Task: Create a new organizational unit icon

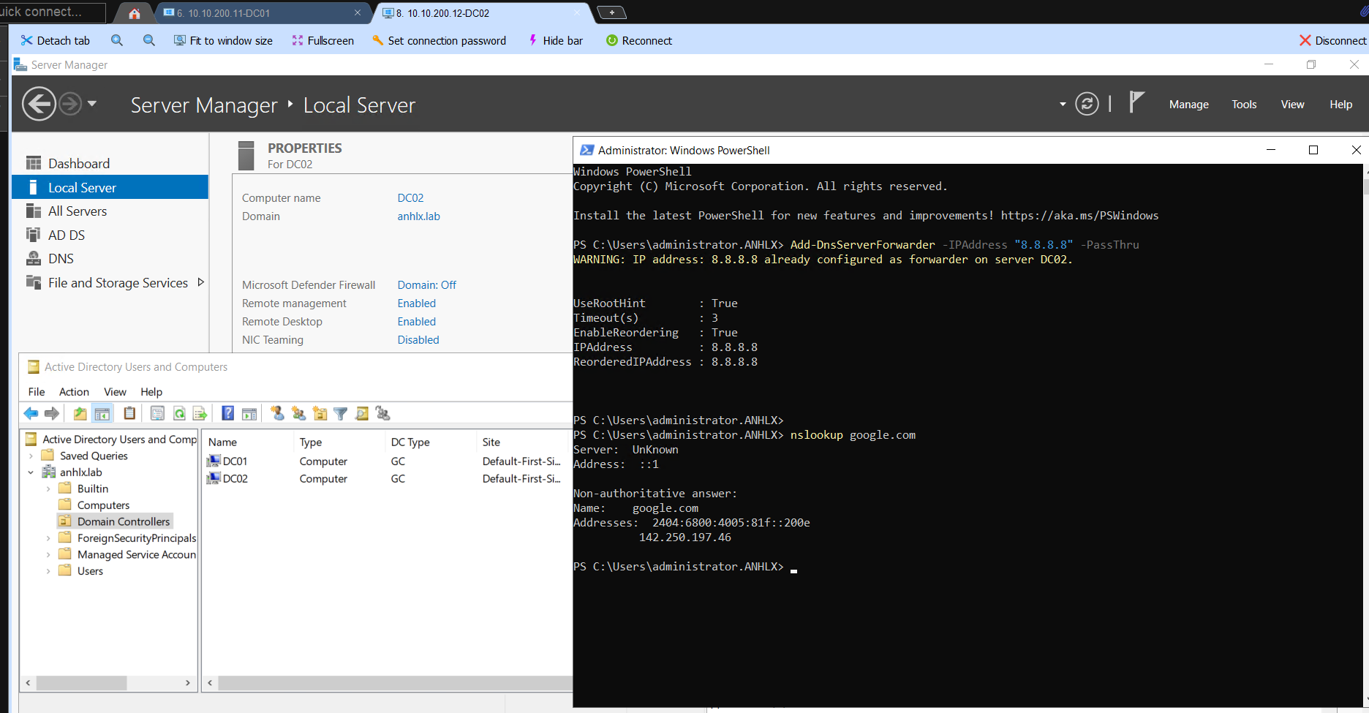Action: 320,414
